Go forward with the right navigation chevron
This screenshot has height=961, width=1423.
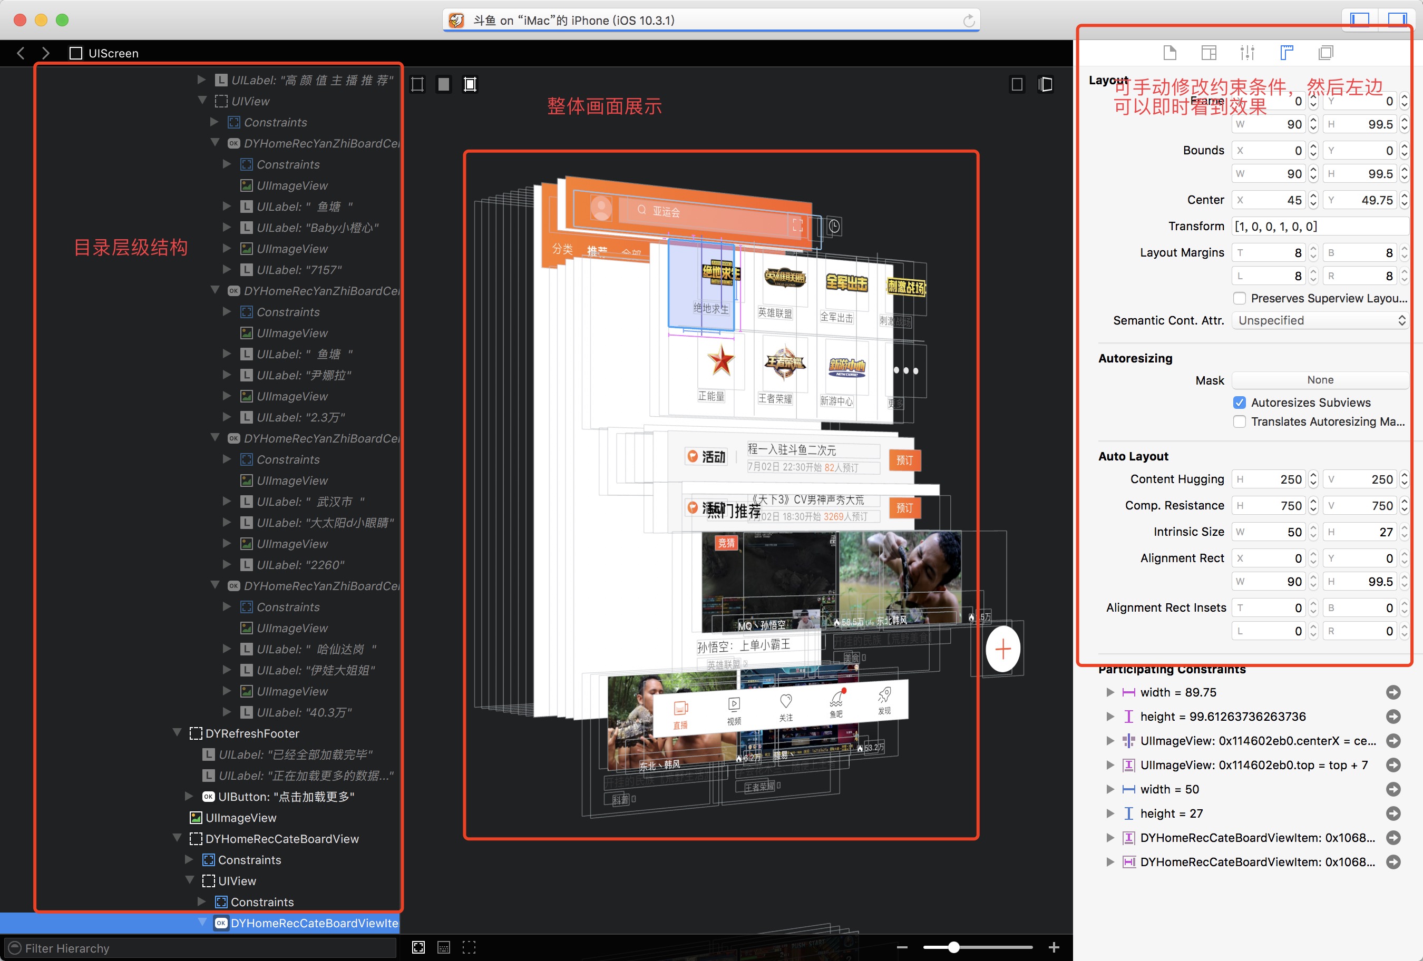[45, 53]
